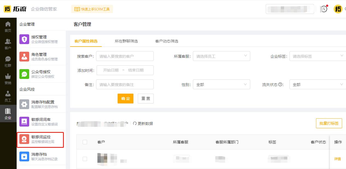Open the 授权管理 purple shield icon

coord(24,39)
